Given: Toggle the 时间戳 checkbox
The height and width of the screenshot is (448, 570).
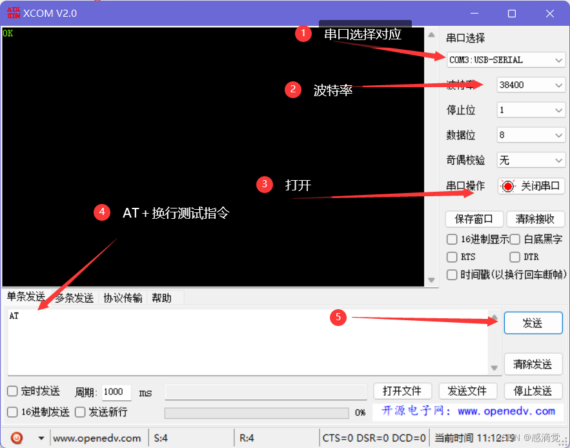Looking at the screenshot, I should (x=452, y=274).
